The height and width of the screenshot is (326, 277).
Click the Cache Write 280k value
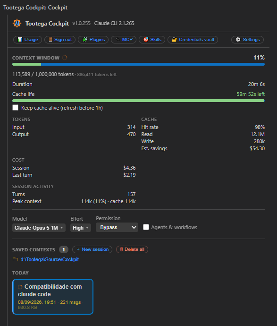(x=259, y=141)
